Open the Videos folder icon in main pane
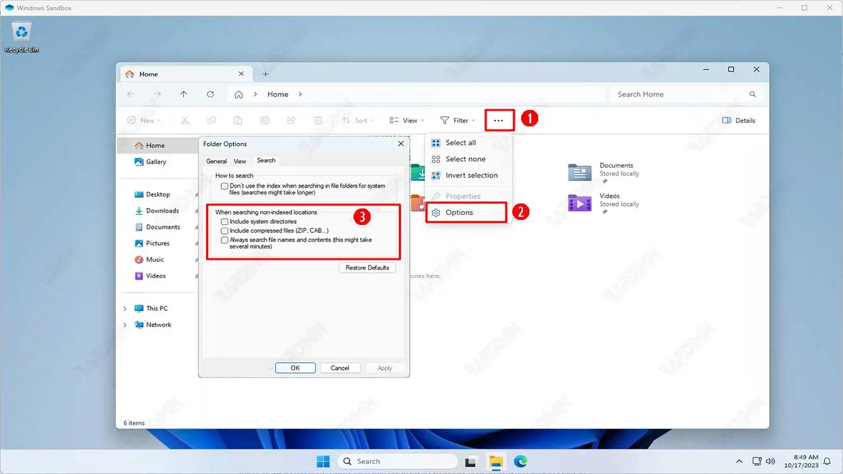Viewport: 843px width, 474px height. click(x=579, y=203)
